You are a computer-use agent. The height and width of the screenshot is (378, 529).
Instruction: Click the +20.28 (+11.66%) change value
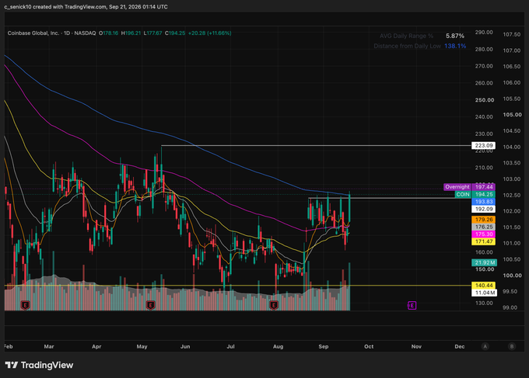coord(209,33)
